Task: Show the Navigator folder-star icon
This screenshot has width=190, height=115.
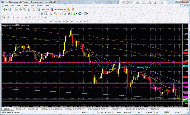Action: click(x=25, y=9)
